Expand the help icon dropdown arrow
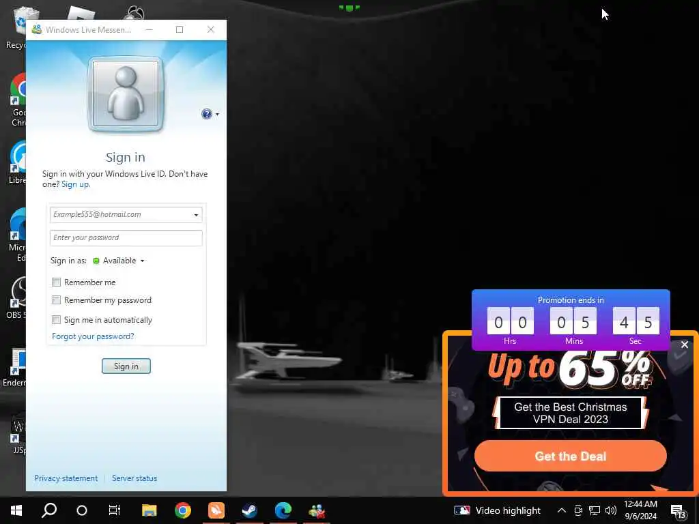The height and width of the screenshot is (524, 699). [218, 115]
